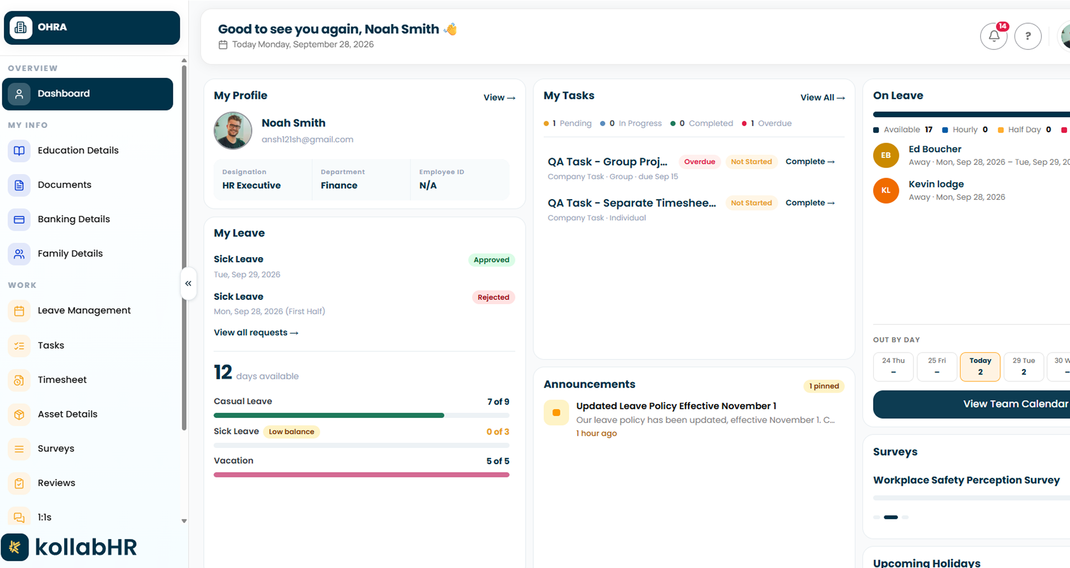Complete the QA Task Group Project
The image size is (1070, 568).
pyautogui.click(x=810, y=161)
